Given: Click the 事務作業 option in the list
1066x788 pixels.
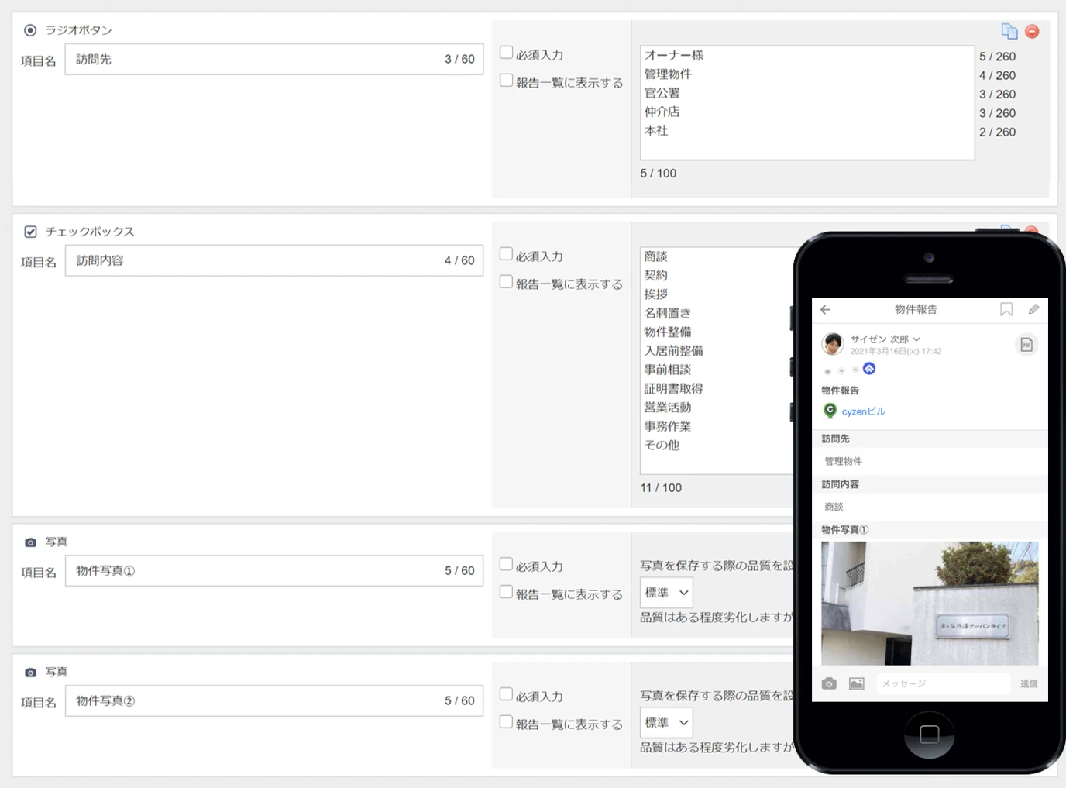Looking at the screenshot, I should (667, 426).
